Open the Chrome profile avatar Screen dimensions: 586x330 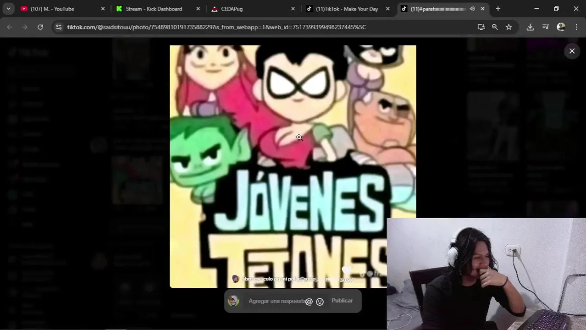pyautogui.click(x=561, y=27)
